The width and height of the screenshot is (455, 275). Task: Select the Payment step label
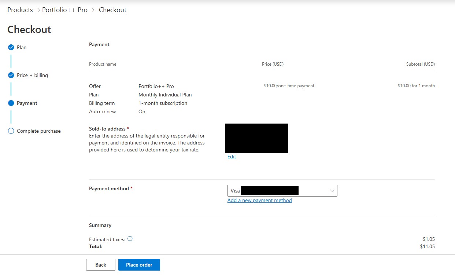pos(27,103)
